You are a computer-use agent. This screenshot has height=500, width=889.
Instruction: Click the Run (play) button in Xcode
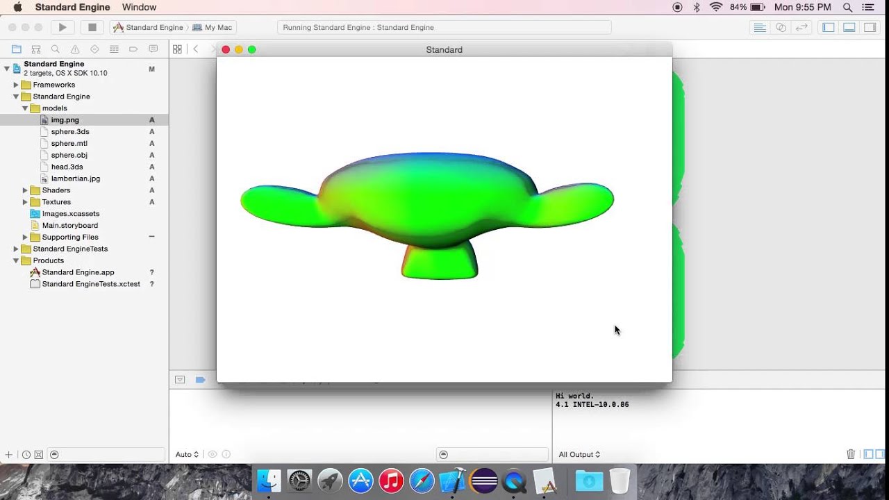point(63,27)
